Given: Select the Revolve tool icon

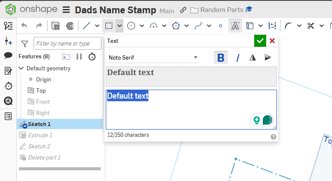Looking at the screenshot, I should [x=70, y=26].
